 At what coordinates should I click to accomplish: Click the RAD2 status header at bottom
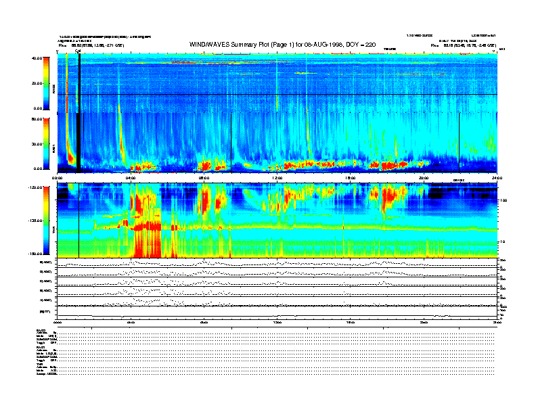[41, 330]
